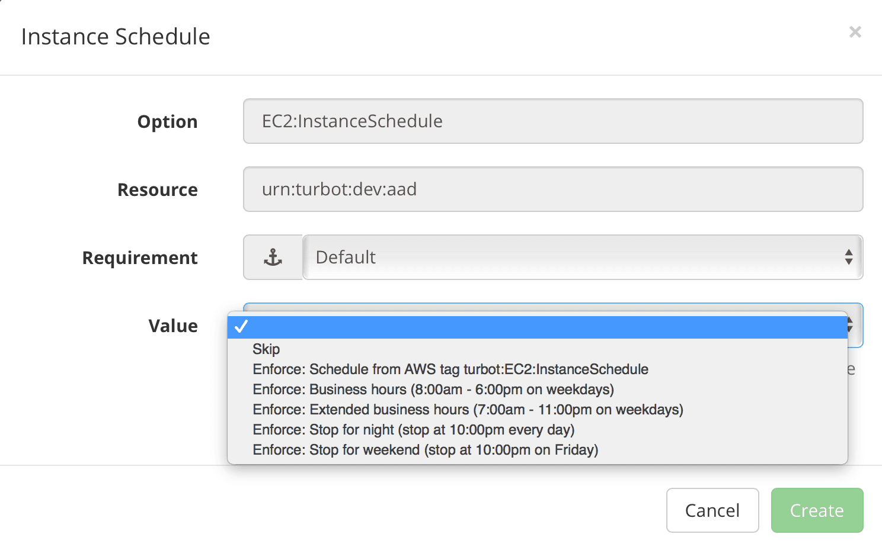Select the blank checked option
Viewport: 882px width, 547px height.
[x=538, y=327]
